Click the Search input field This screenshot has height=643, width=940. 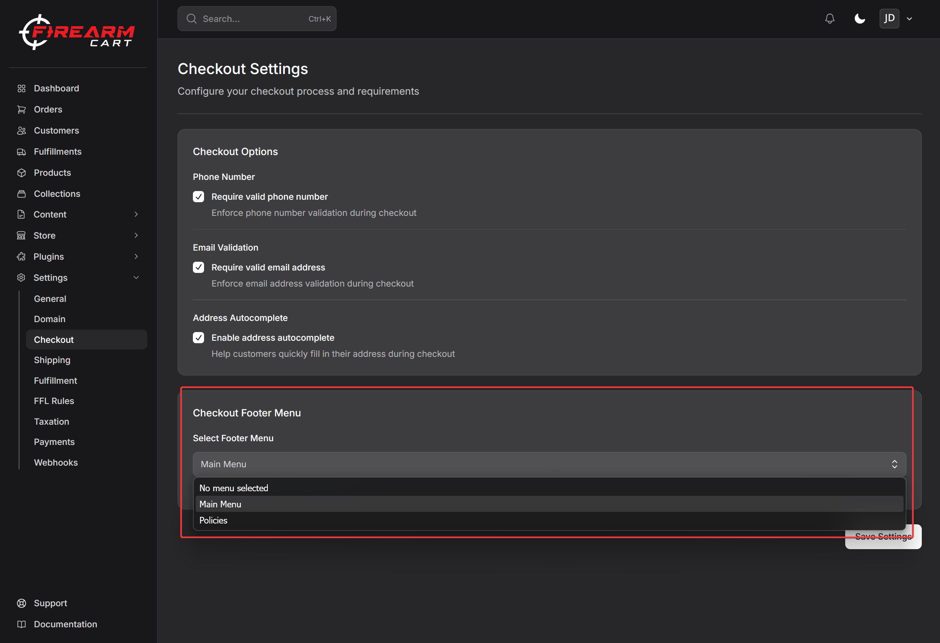257,19
